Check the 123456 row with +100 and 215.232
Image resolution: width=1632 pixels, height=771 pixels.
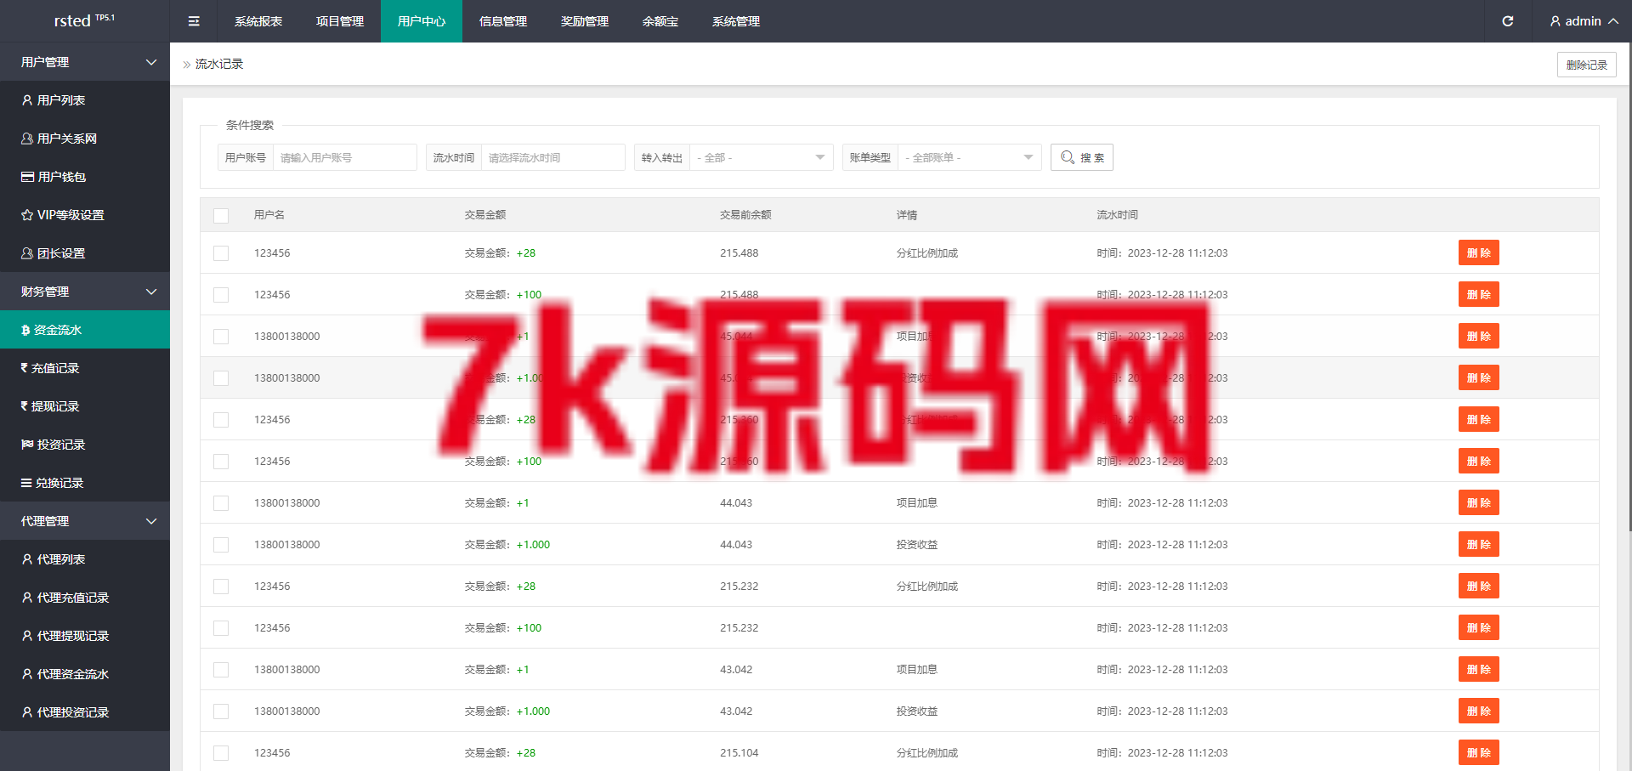coord(221,628)
